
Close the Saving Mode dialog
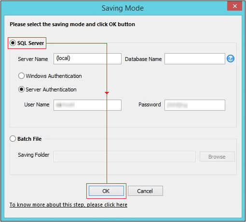234,6
